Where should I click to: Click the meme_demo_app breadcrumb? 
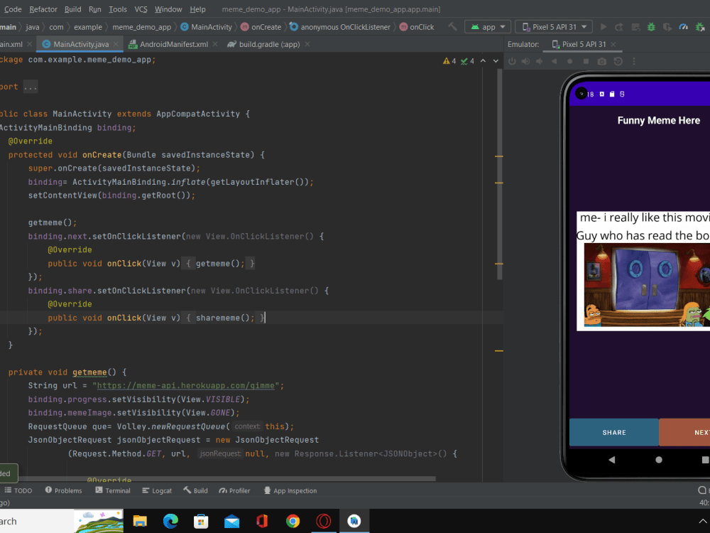coord(142,27)
